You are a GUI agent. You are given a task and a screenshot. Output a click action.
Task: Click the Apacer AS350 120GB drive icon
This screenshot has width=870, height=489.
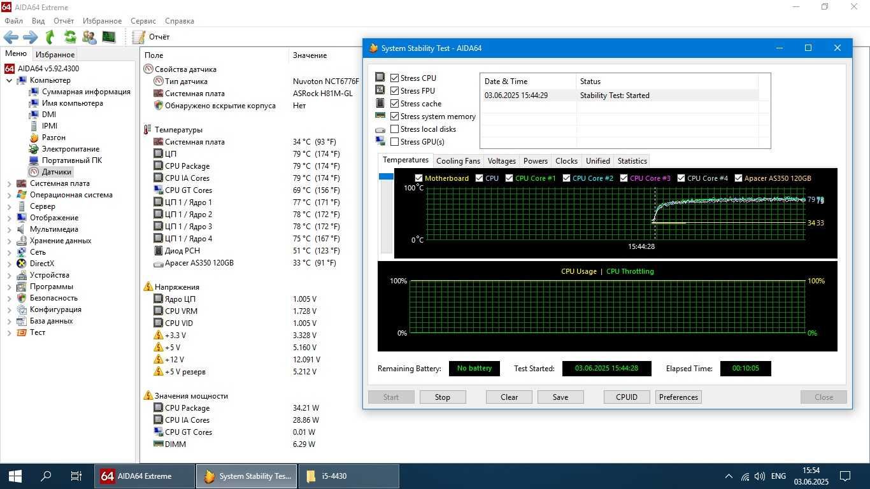(159, 263)
